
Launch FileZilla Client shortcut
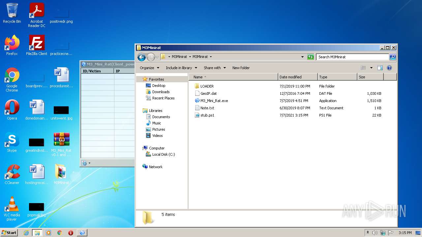click(37, 45)
